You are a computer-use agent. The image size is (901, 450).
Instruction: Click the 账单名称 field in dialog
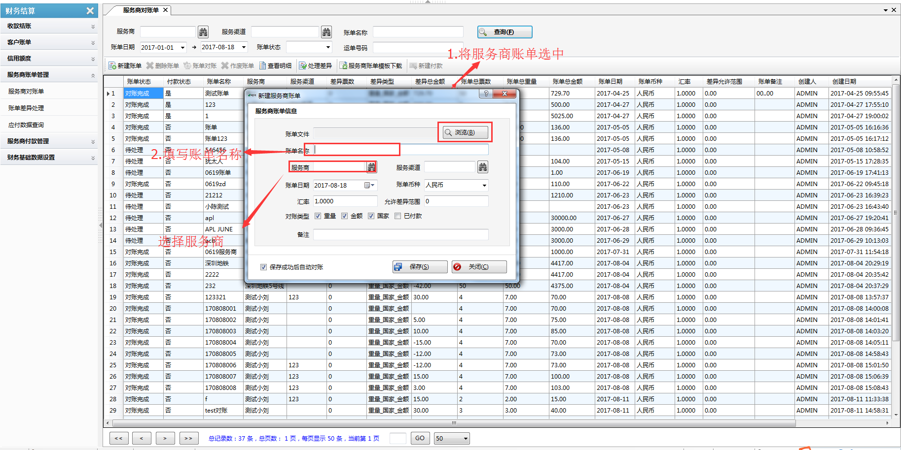click(401, 150)
